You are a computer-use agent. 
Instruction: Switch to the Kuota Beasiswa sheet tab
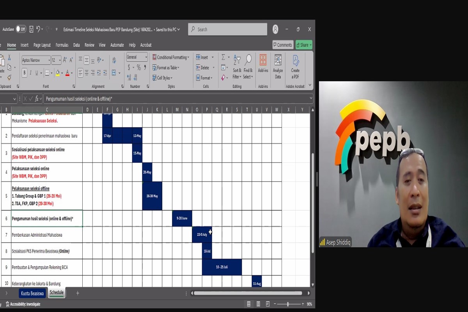tap(32, 293)
